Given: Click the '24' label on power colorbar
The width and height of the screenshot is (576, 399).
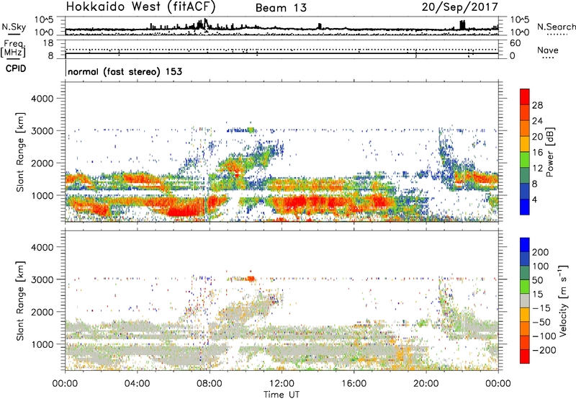Looking at the screenshot, I should click(537, 121).
